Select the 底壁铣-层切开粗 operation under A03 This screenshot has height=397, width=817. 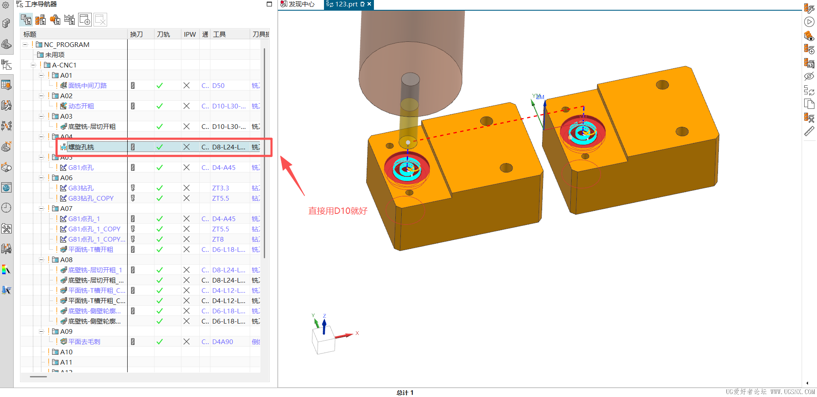[x=92, y=126]
